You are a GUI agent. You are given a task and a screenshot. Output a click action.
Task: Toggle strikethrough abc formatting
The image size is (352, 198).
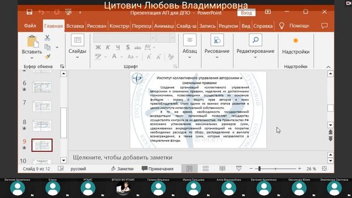(137, 47)
